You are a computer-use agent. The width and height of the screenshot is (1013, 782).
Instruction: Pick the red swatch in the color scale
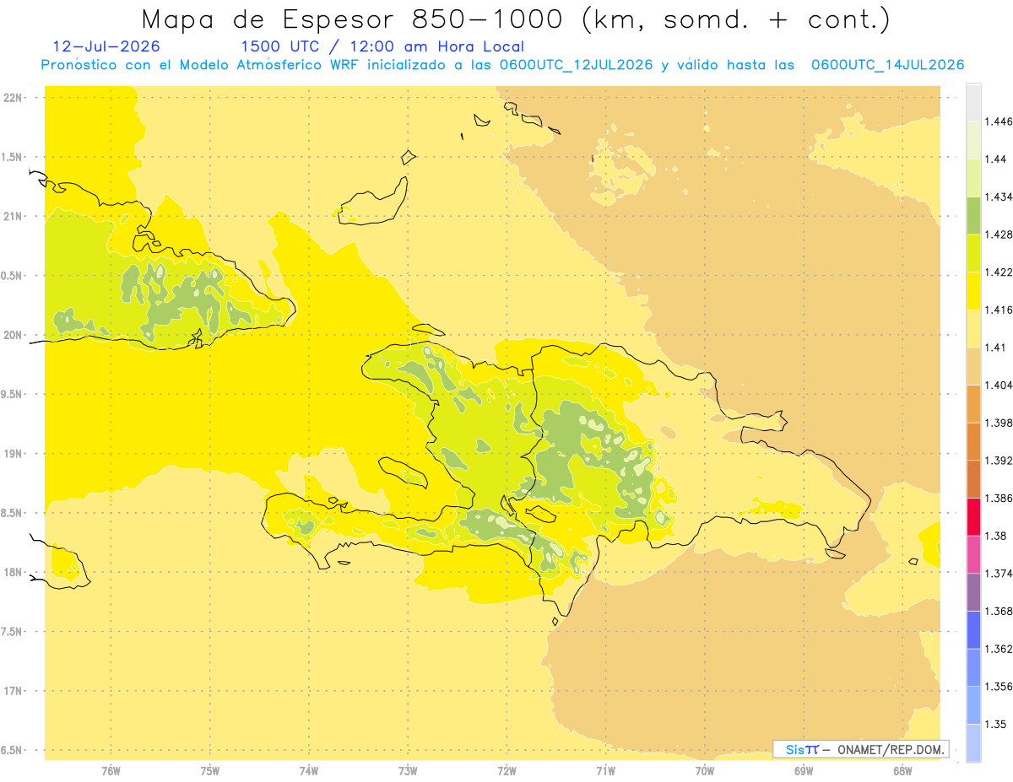click(x=973, y=516)
